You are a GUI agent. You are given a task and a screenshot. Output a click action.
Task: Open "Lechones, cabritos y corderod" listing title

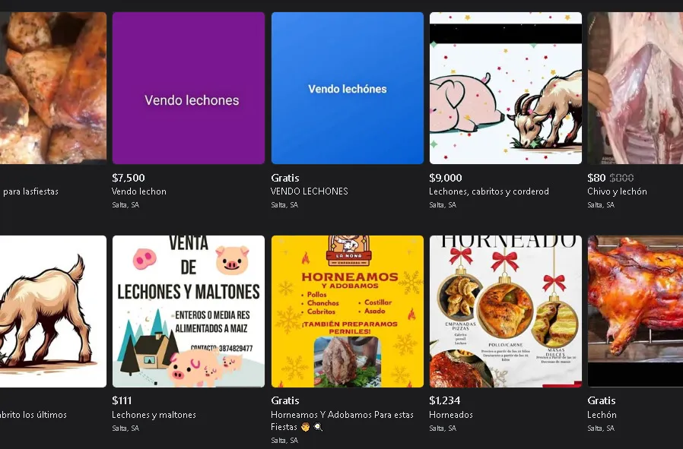pyautogui.click(x=488, y=191)
